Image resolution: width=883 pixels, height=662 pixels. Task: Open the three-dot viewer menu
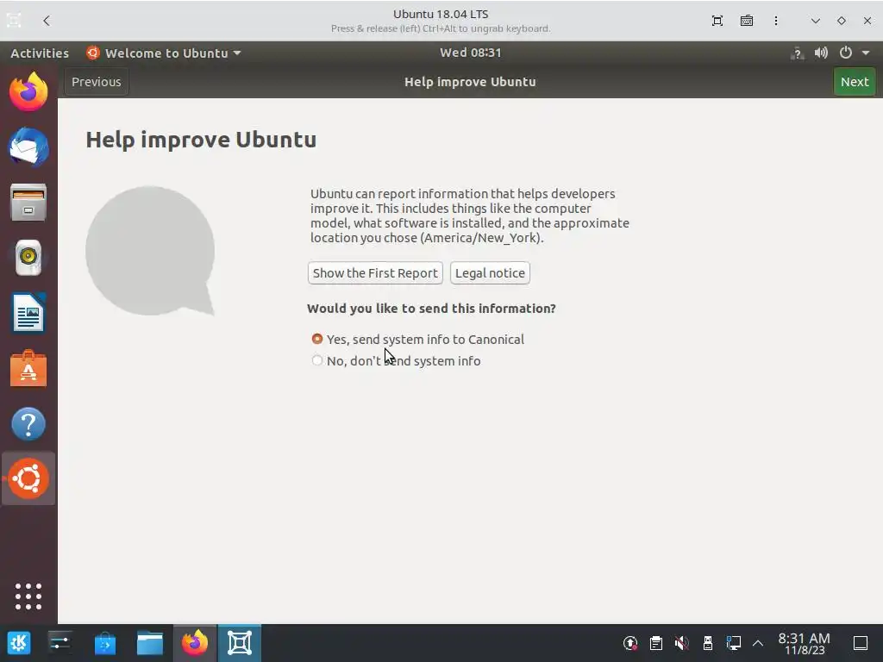(776, 21)
